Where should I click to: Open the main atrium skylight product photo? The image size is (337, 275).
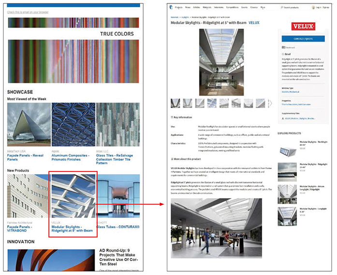(221, 62)
